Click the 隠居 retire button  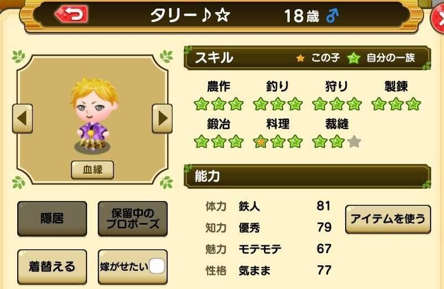click(52, 219)
